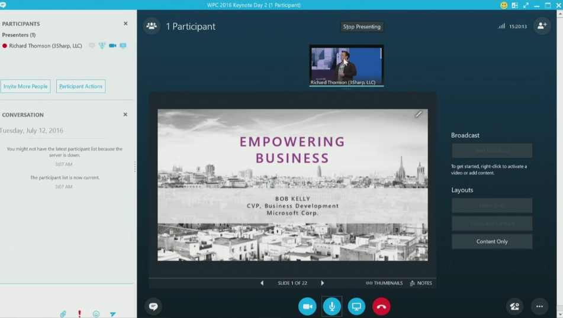Go to the next slide arrow
Image resolution: width=563 pixels, height=318 pixels.
tap(323, 283)
